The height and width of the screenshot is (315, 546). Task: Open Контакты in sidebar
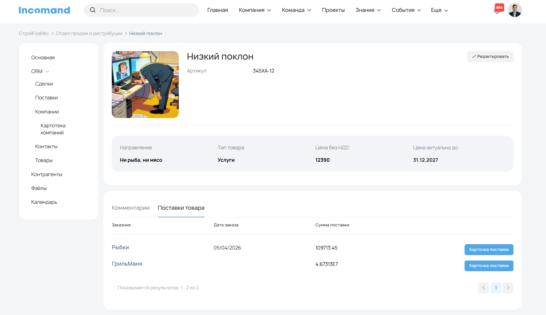(46, 146)
